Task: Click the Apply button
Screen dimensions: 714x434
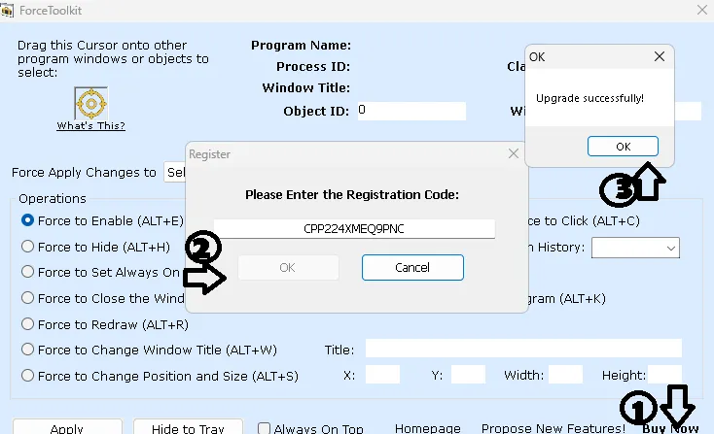Action: tap(67, 428)
